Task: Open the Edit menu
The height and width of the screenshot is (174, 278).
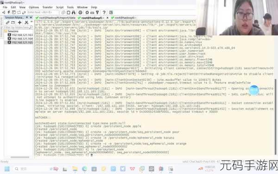Action: click(x=13, y=7)
